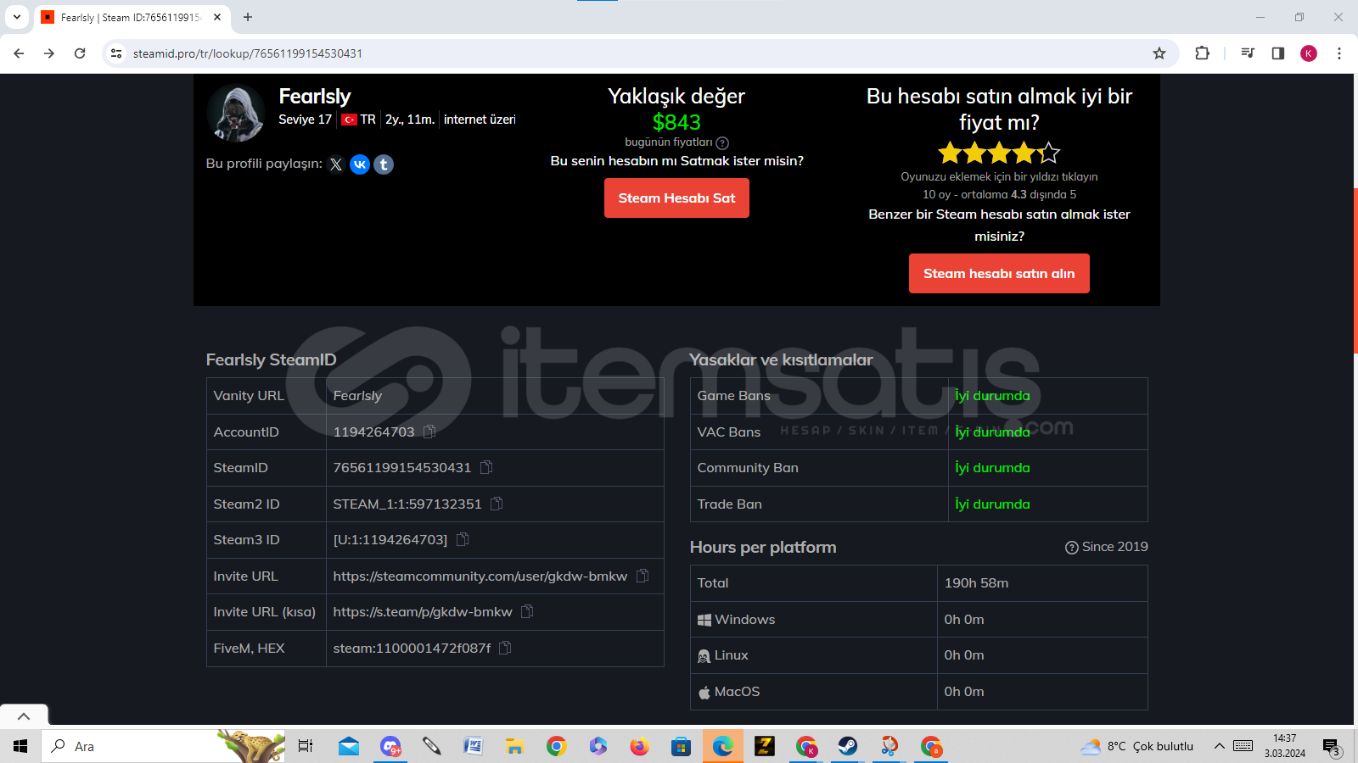Open the browser Extensions icon

[x=1202, y=53]
